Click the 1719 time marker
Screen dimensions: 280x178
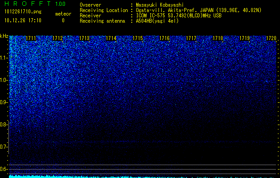245,38
